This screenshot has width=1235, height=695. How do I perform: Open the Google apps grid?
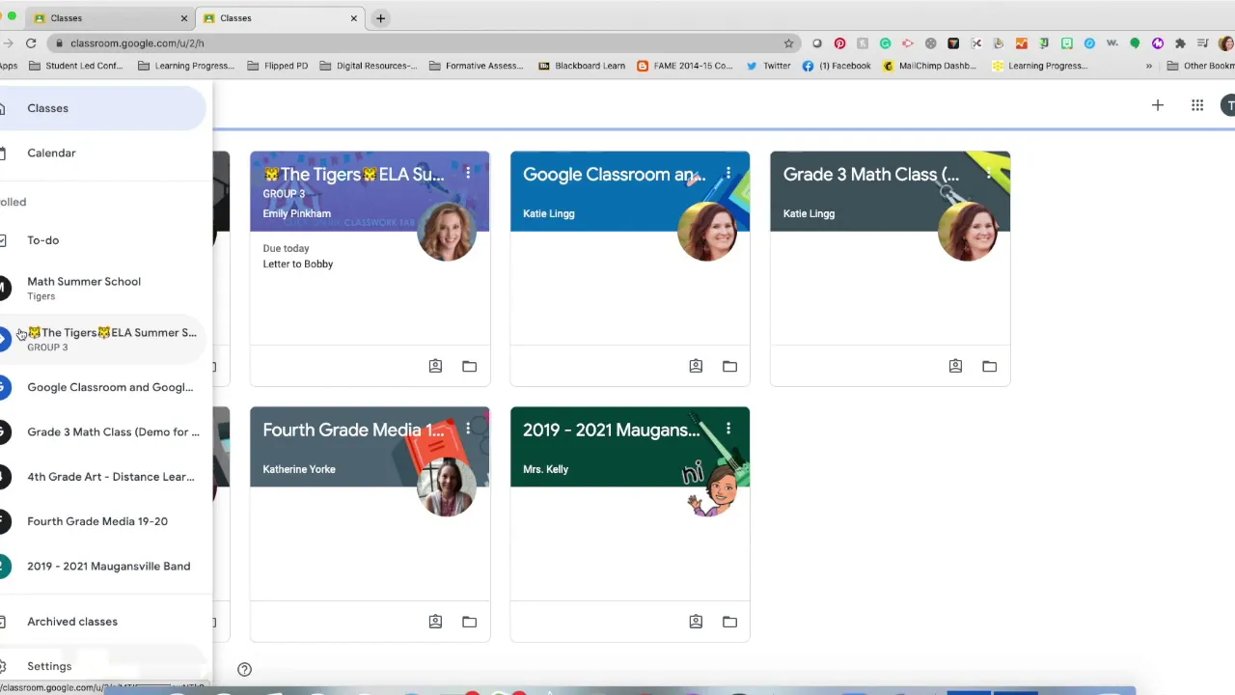1197,105
